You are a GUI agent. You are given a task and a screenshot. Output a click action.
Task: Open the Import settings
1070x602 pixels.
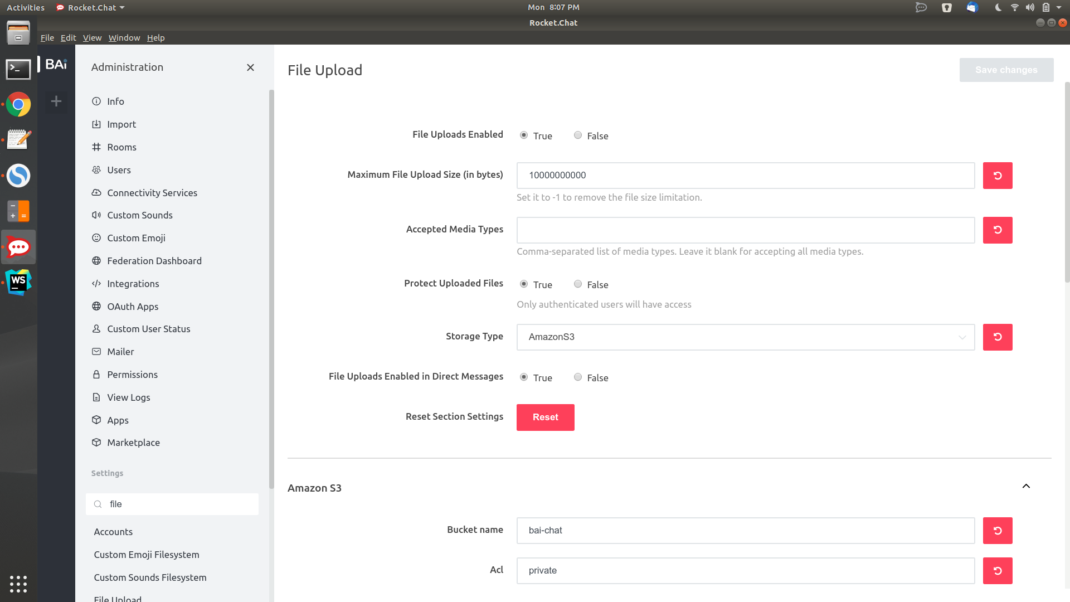click(x=121, y=124)
